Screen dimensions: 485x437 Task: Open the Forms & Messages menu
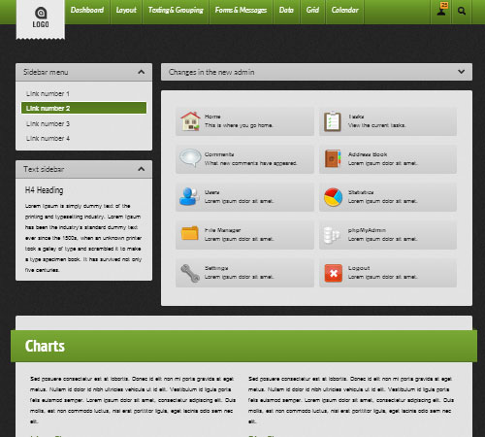[x=241, y=10]
